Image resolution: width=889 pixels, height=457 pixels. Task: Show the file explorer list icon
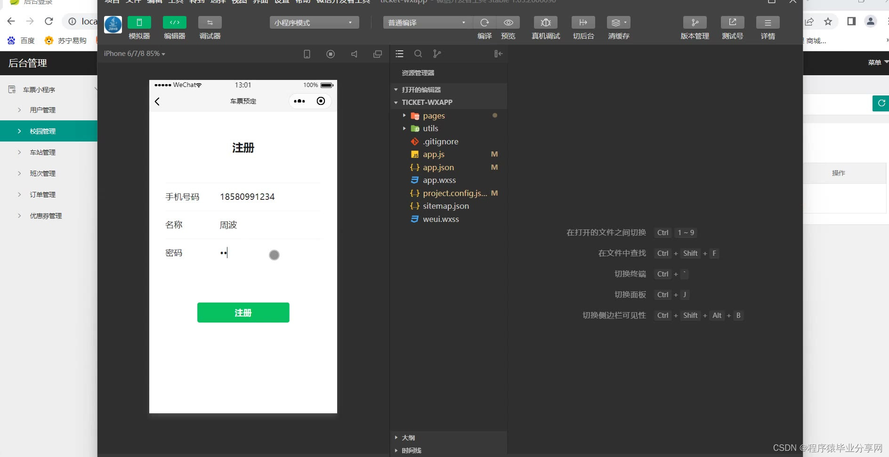pos(399,54)
